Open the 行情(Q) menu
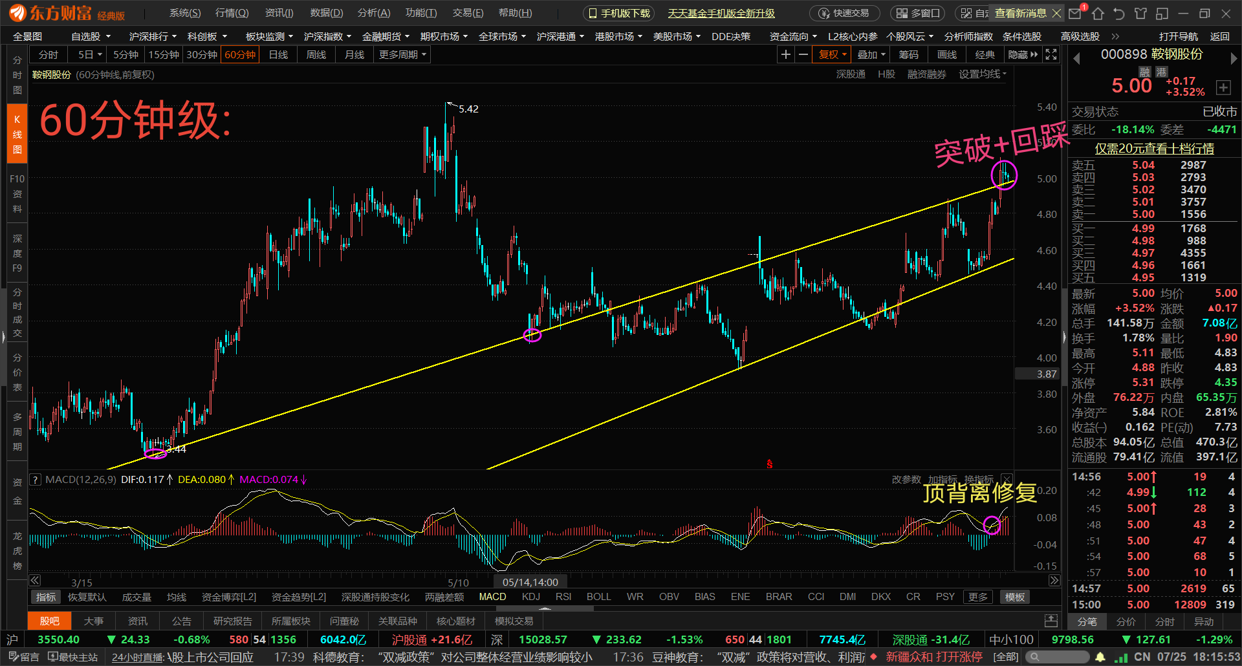This screenshot has height=666, width=1242. pos(232,13)
